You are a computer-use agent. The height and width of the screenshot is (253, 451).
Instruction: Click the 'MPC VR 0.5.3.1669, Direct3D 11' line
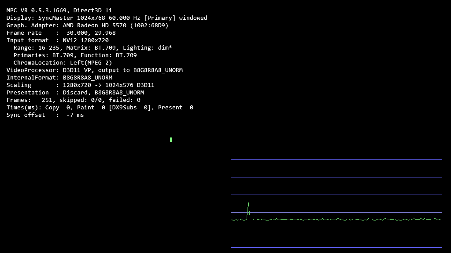(59, 11)
